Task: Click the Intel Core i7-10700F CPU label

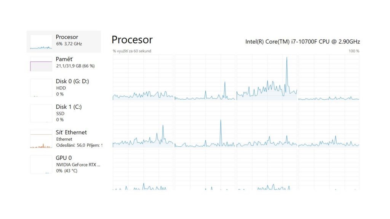Action: [303, 41]
